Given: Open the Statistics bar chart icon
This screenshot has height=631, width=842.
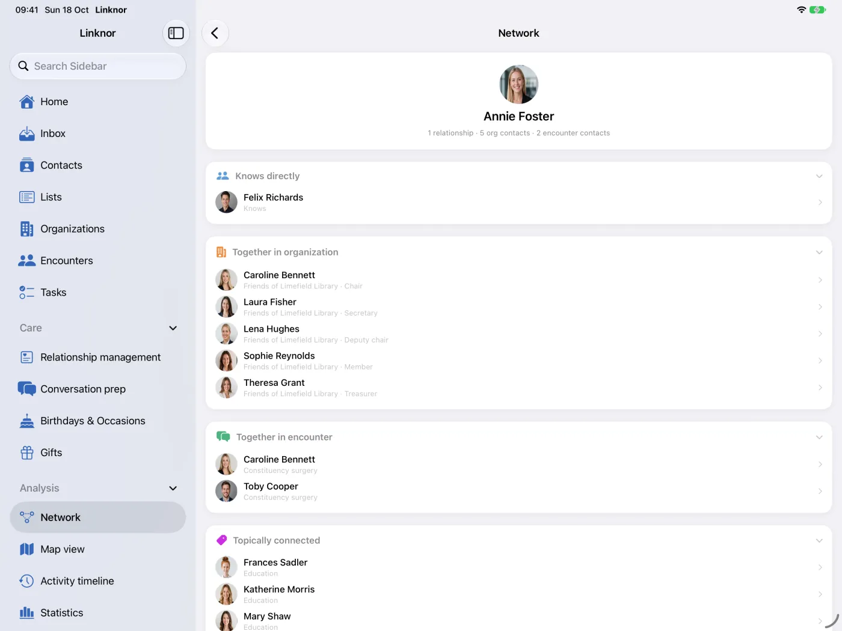Looking at the screenshot, I should pyautogui.click(x=27, y=613).
